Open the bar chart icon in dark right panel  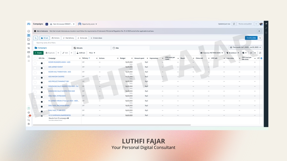(266, 24)
